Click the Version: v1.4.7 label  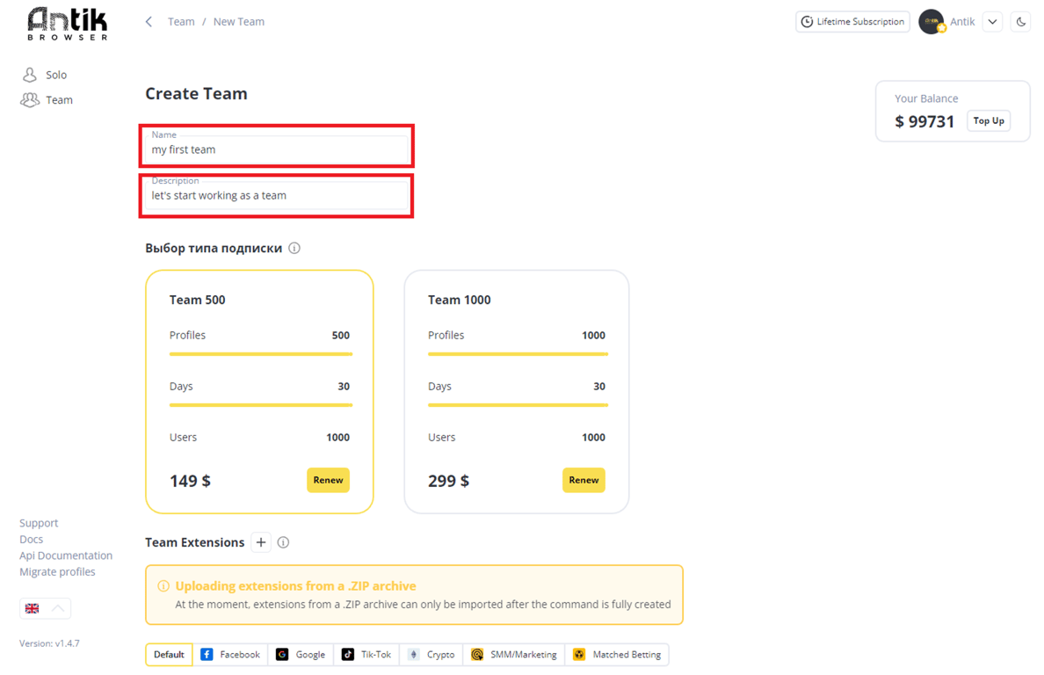click(49, 643)
